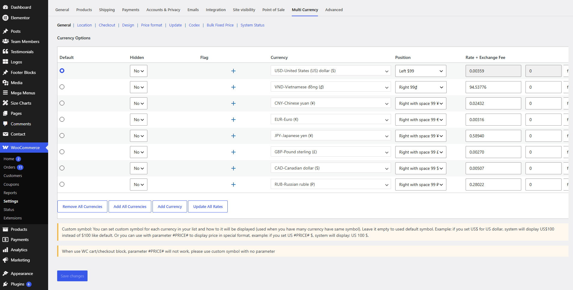The image size is (573, 290).
Task: Open Orders in WooCommerce submenu
Action: (x=9, y=167)
